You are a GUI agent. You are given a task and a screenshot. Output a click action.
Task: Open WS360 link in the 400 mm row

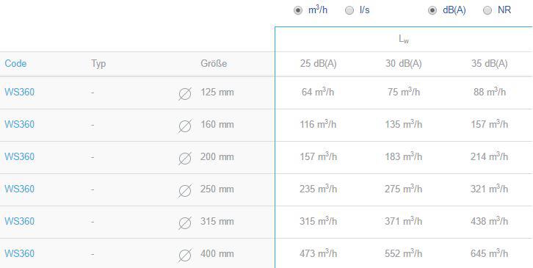19,254
